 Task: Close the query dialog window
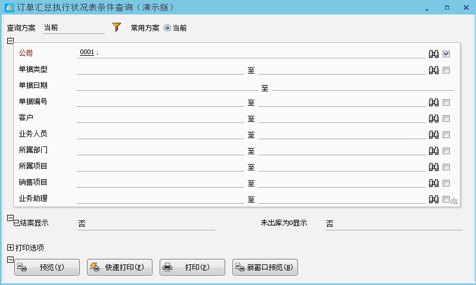pos(466,8)
